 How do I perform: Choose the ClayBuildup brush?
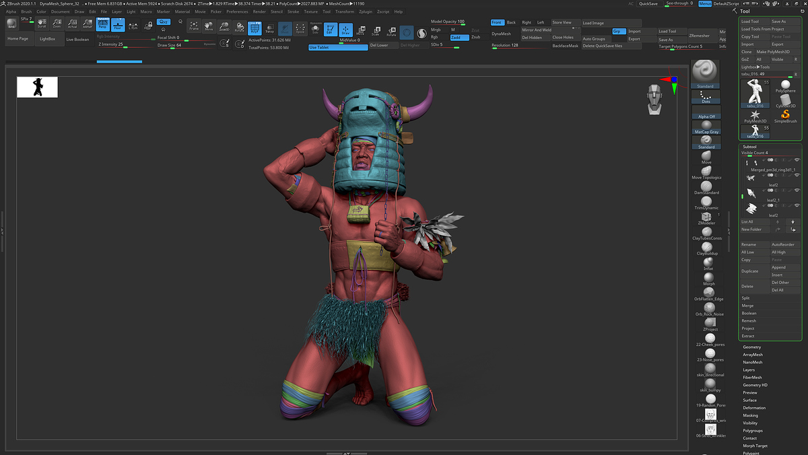coord(708,248)
